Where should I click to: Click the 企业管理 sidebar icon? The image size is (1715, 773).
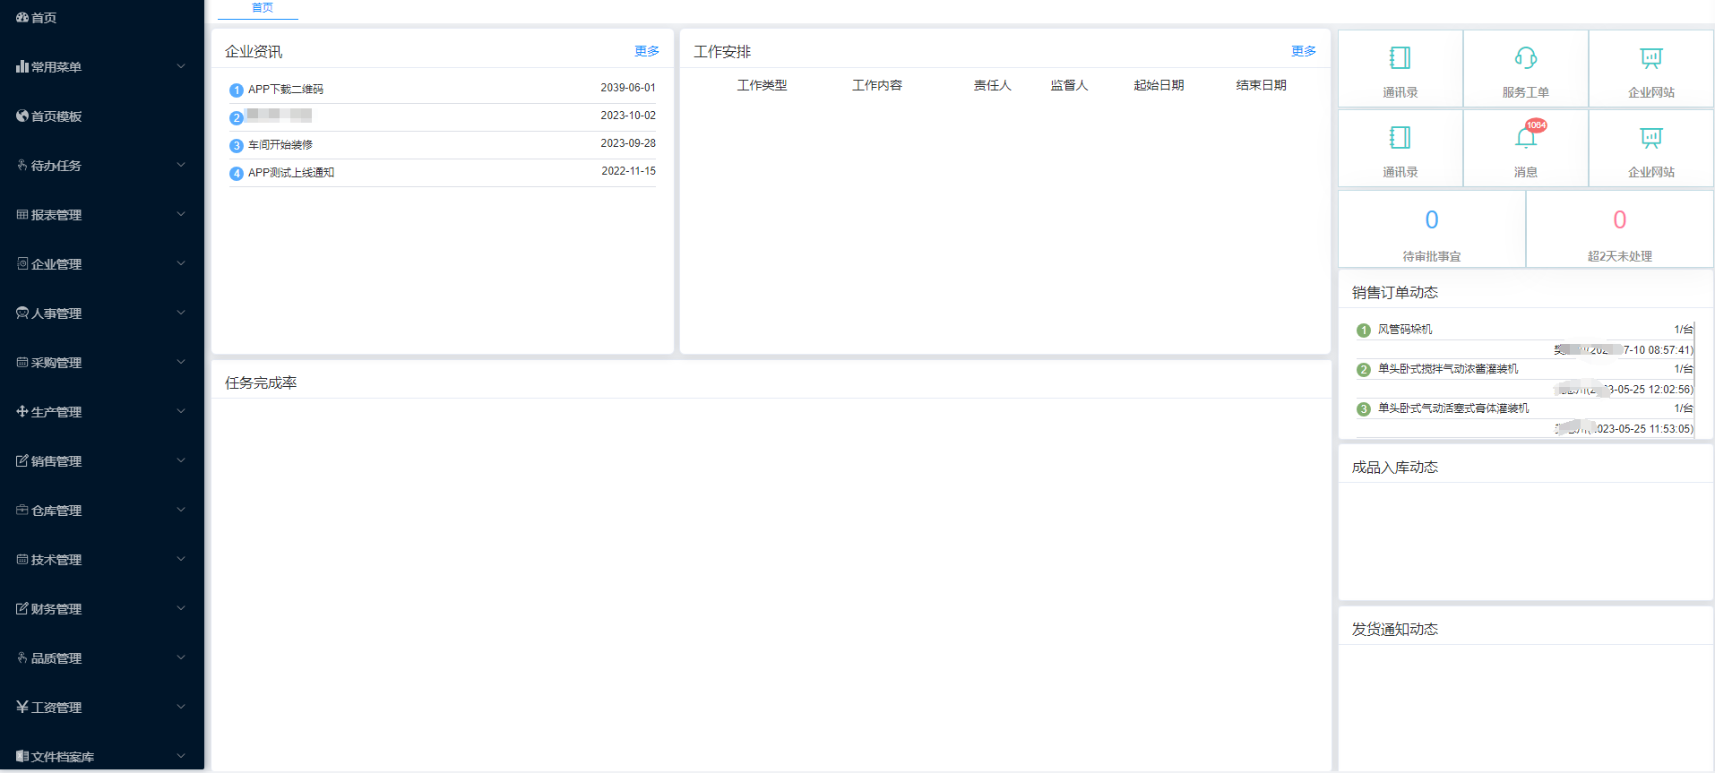pos(22,263)
